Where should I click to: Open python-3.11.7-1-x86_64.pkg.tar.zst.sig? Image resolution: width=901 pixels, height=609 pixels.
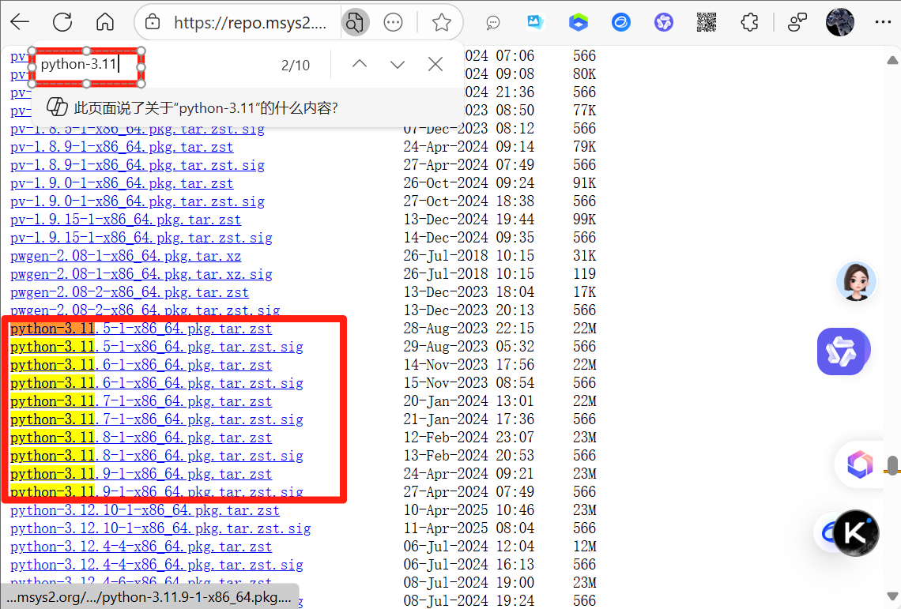point(156,419)
